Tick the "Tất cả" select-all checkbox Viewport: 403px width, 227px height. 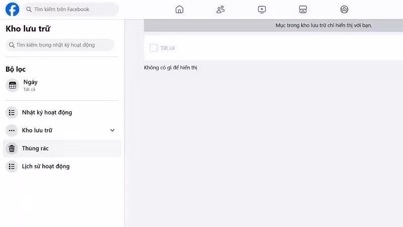tap(154, 48)
